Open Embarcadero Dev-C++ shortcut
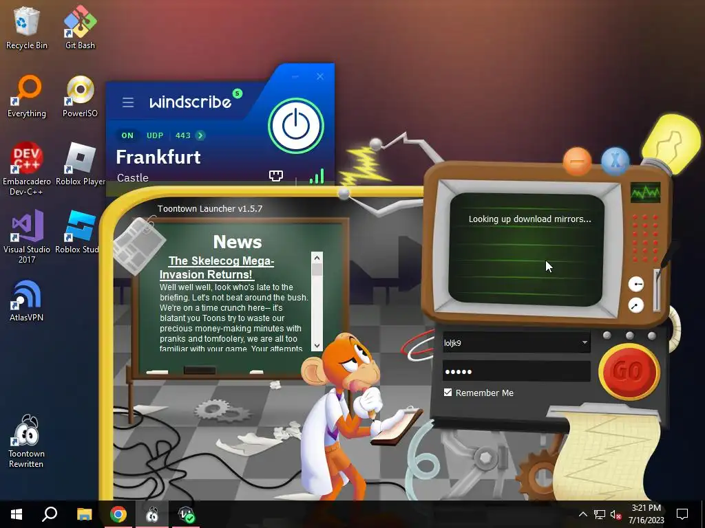The image size is (705, 528). click(x=27, y=169)
